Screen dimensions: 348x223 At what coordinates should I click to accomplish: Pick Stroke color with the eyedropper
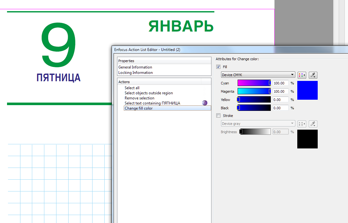[313, 124]
